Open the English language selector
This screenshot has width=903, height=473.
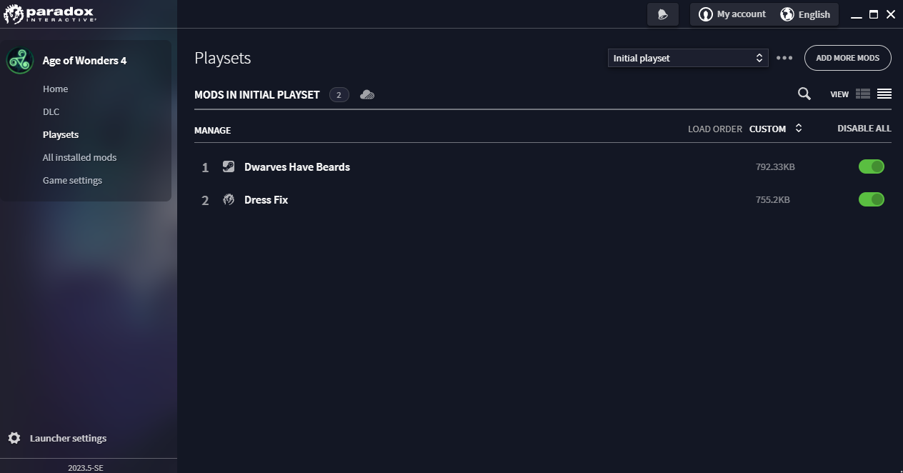coord(805,14)
